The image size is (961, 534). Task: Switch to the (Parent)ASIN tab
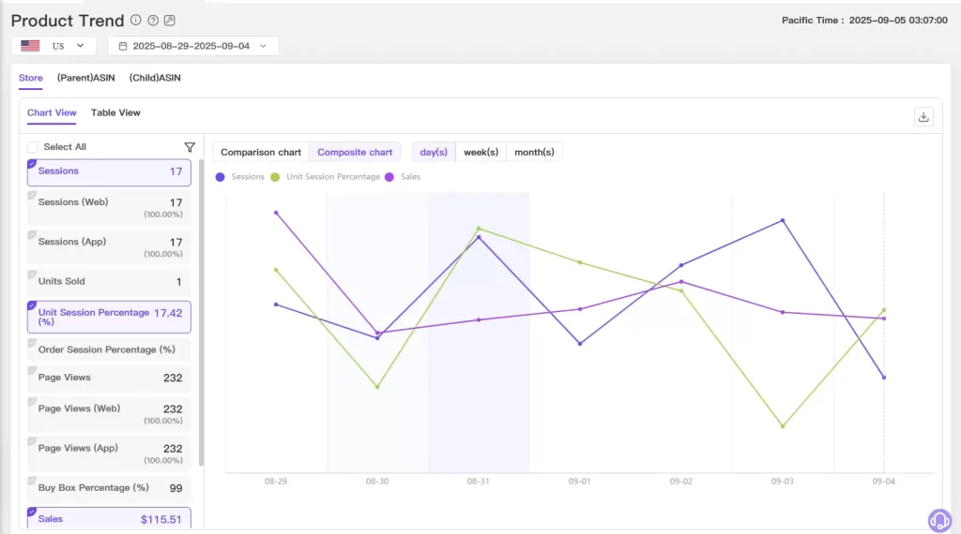[x=85, y=78]
